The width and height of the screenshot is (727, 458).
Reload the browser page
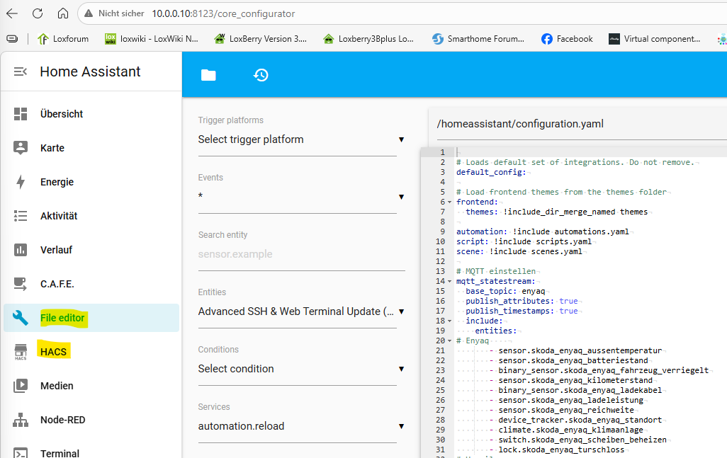(38, 13)
